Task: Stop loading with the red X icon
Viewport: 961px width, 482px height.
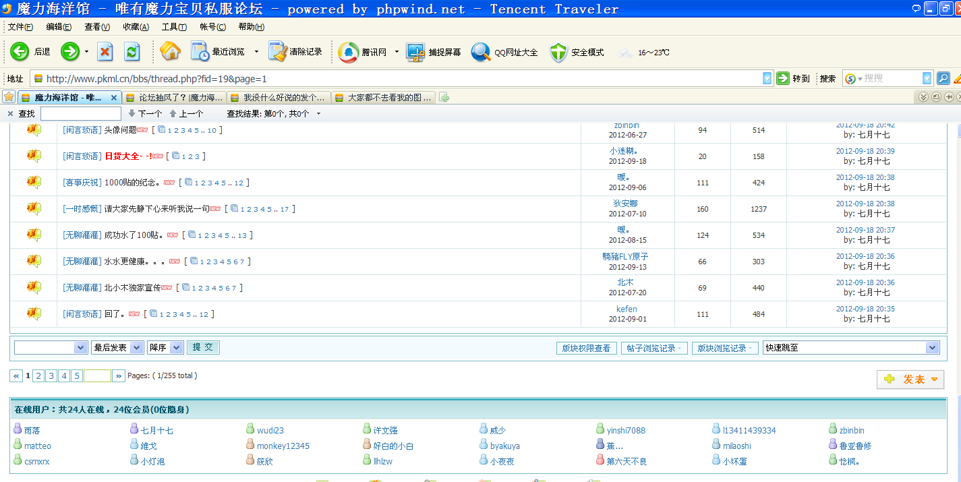Action: [105, 52]
